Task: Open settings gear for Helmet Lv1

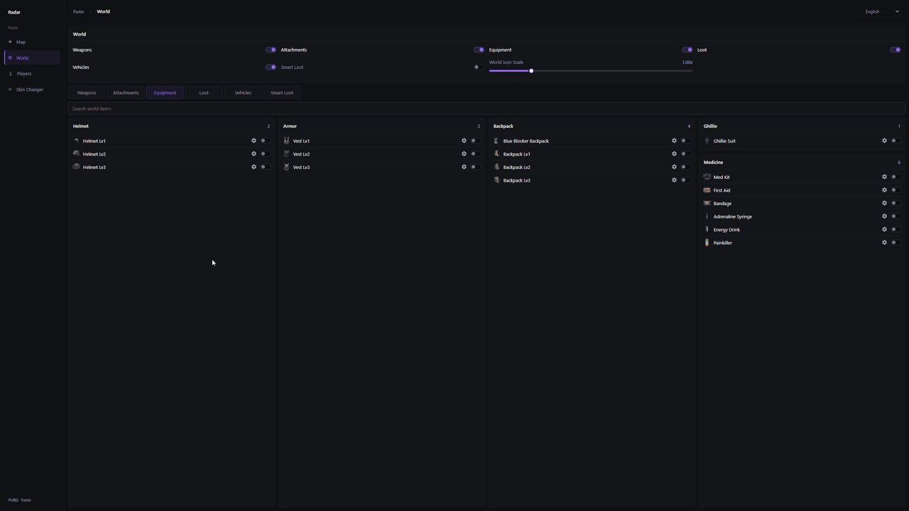Action: pyautogui.click(x=254, y=141)
